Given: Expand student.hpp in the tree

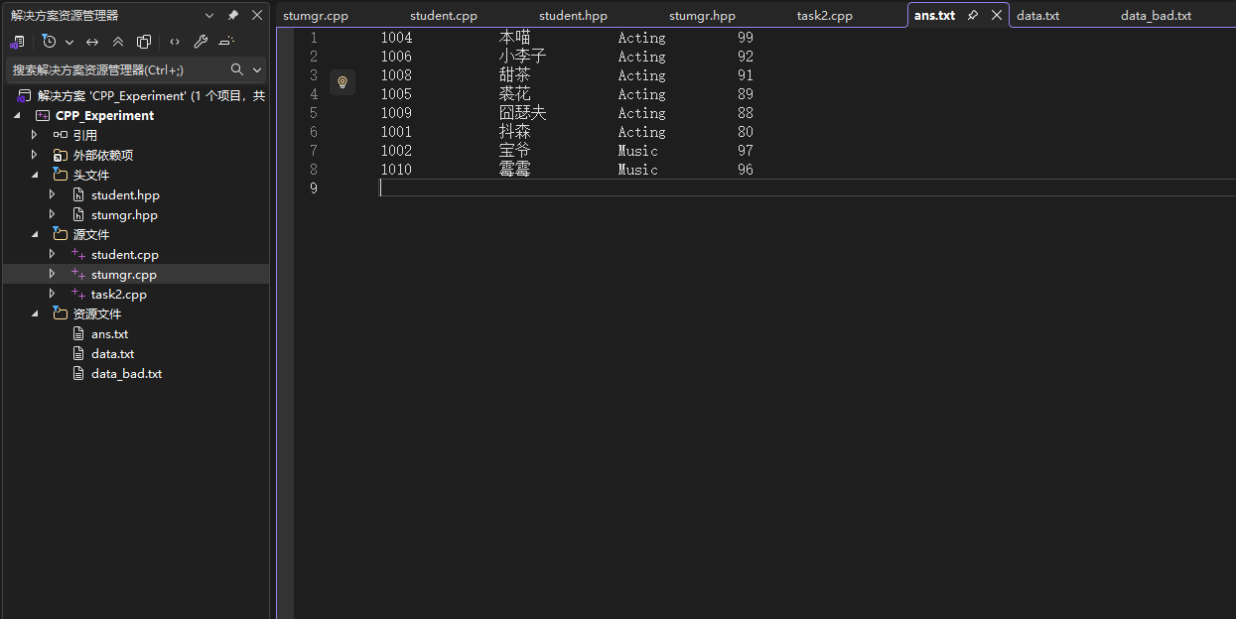Looking at the screenshot, I should (x=53, y=194).
